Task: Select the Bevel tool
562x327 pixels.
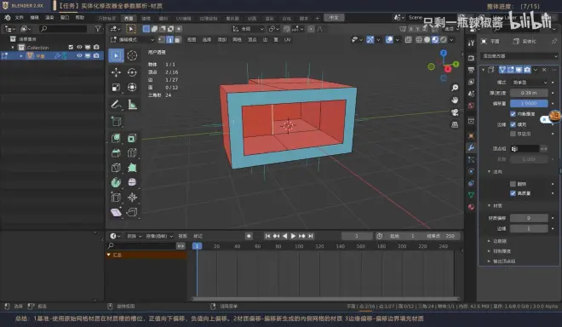Action: 116,152
